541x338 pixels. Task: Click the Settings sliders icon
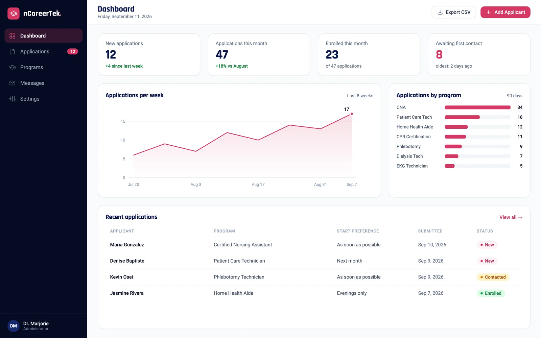pyautogui.click(x=13, y=99)
